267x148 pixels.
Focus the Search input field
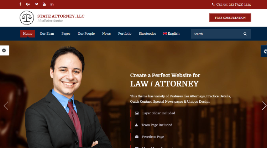pos(217,34)
